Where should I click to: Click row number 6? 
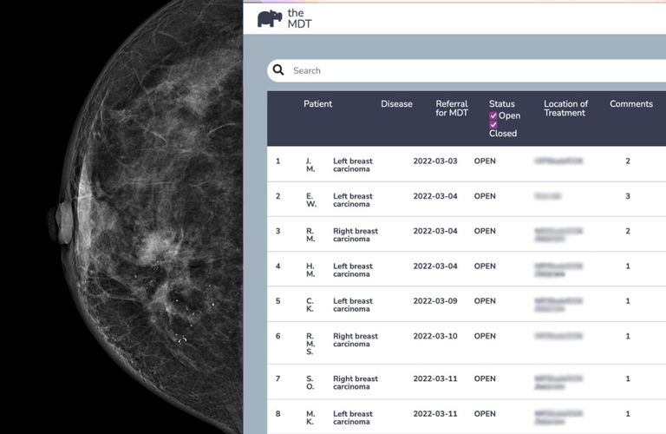coord(277,336)
